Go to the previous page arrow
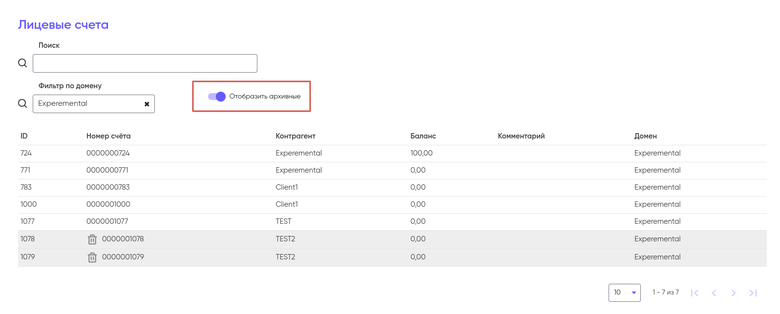This screenshot has height=314, width=780. pyautogui.click(x=714, y=293)
